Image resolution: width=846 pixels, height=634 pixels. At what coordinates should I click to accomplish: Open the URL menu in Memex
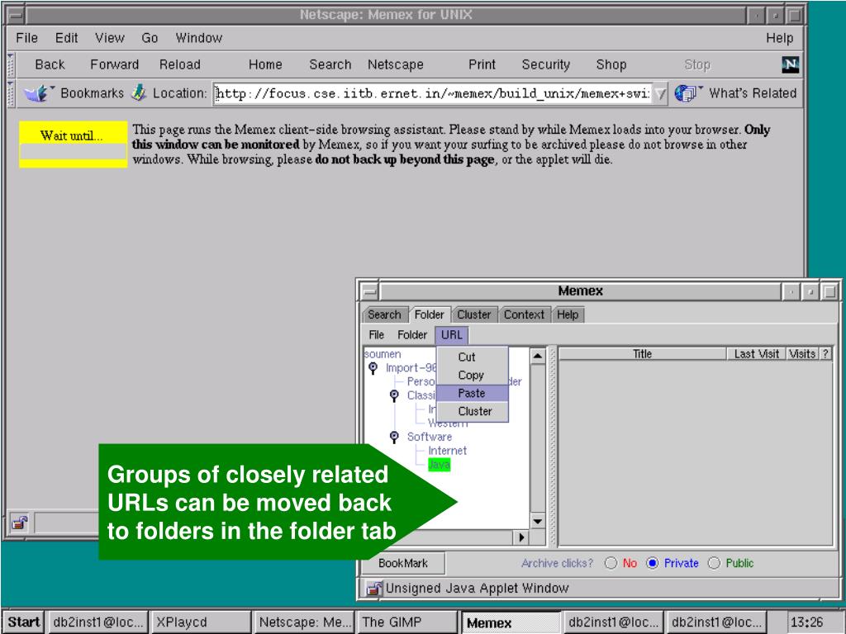click(x=452, y=335)
